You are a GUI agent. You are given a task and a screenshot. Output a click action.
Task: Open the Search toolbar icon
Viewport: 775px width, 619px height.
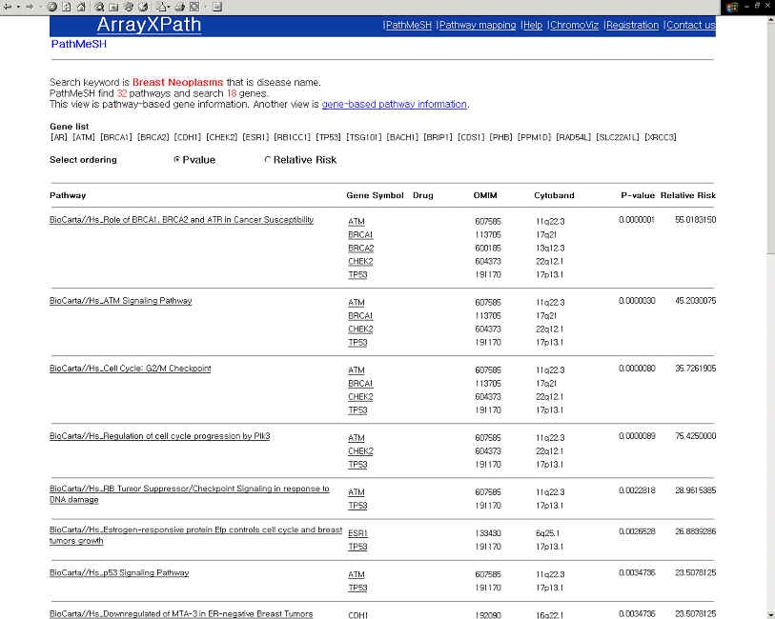(x=99, y=7)
